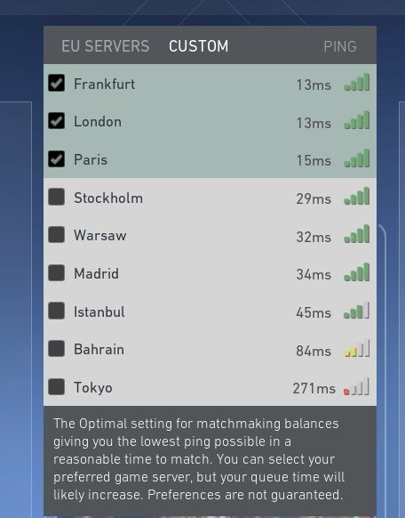
Task: Click Stockholm's signal strength bars
Action: click(356, 196)
